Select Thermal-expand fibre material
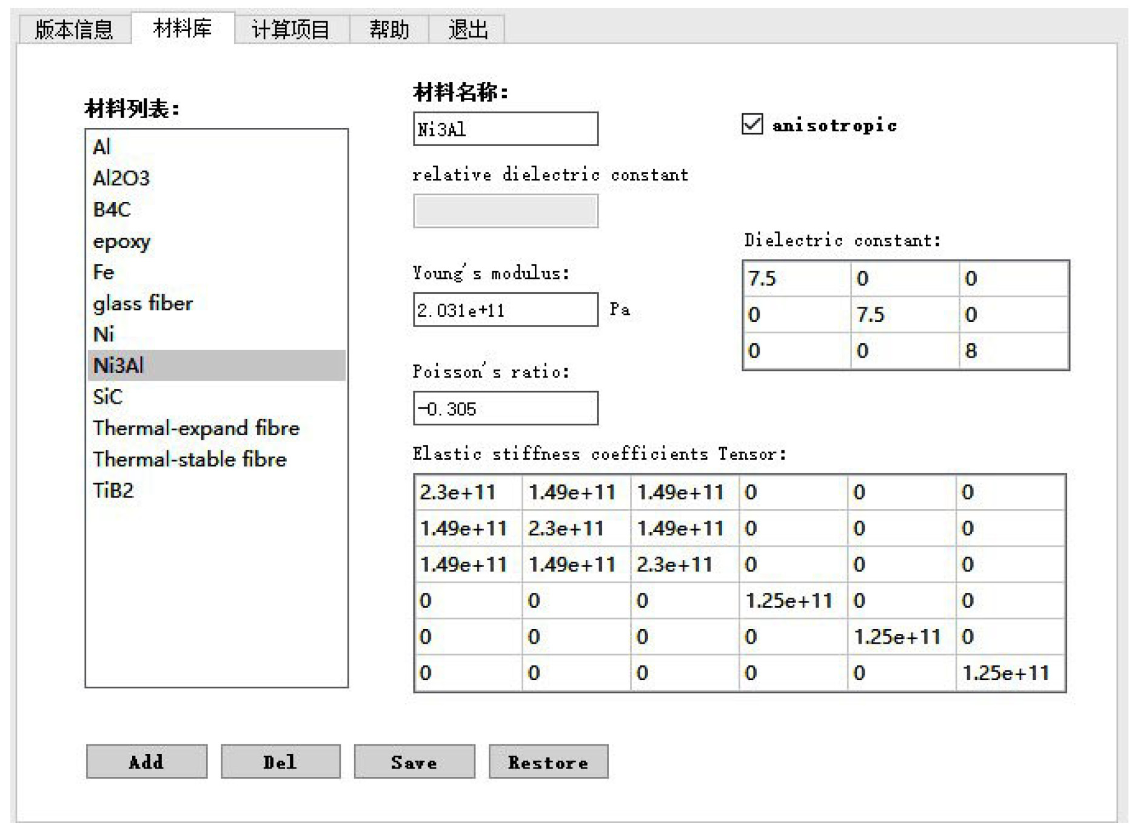Screen dimensions: 1146x831 (x=196, y=428)
